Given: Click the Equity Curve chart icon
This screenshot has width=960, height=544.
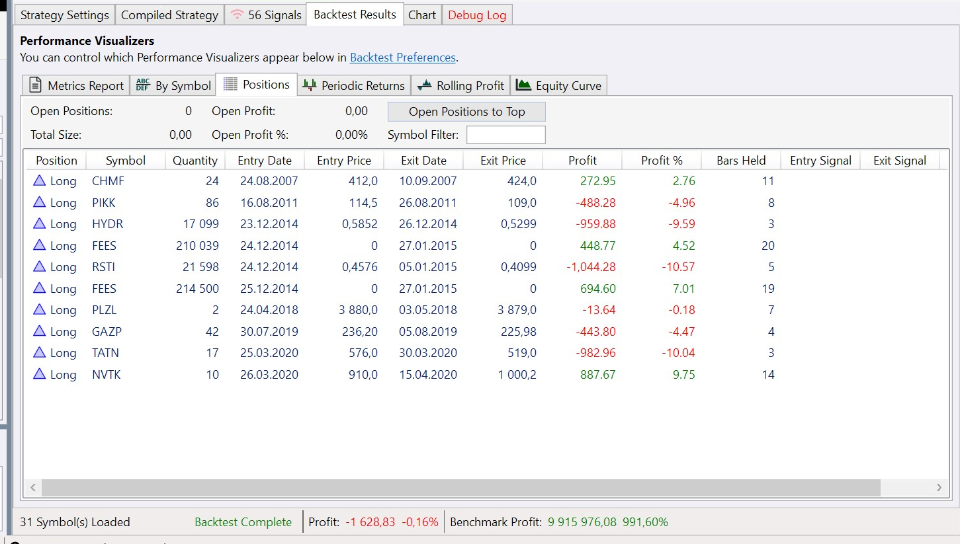Looking at the screenshot, I should point(523,85).
